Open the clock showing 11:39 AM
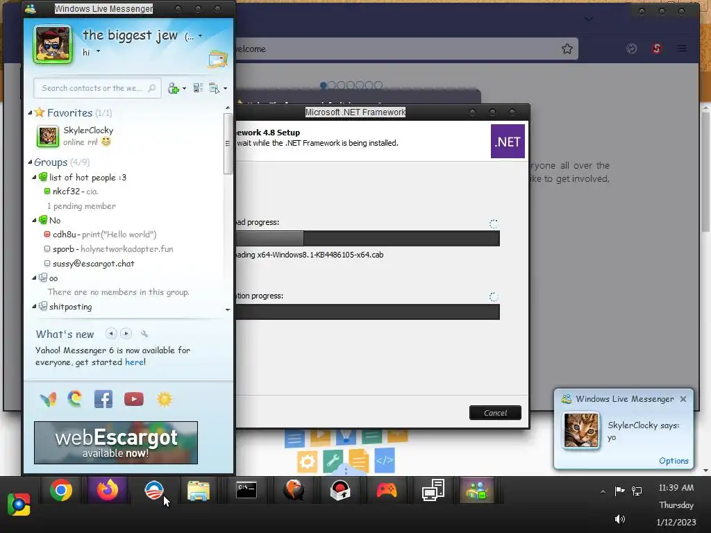711x533 pixels. pyautogui.click(x=676, y=488)
